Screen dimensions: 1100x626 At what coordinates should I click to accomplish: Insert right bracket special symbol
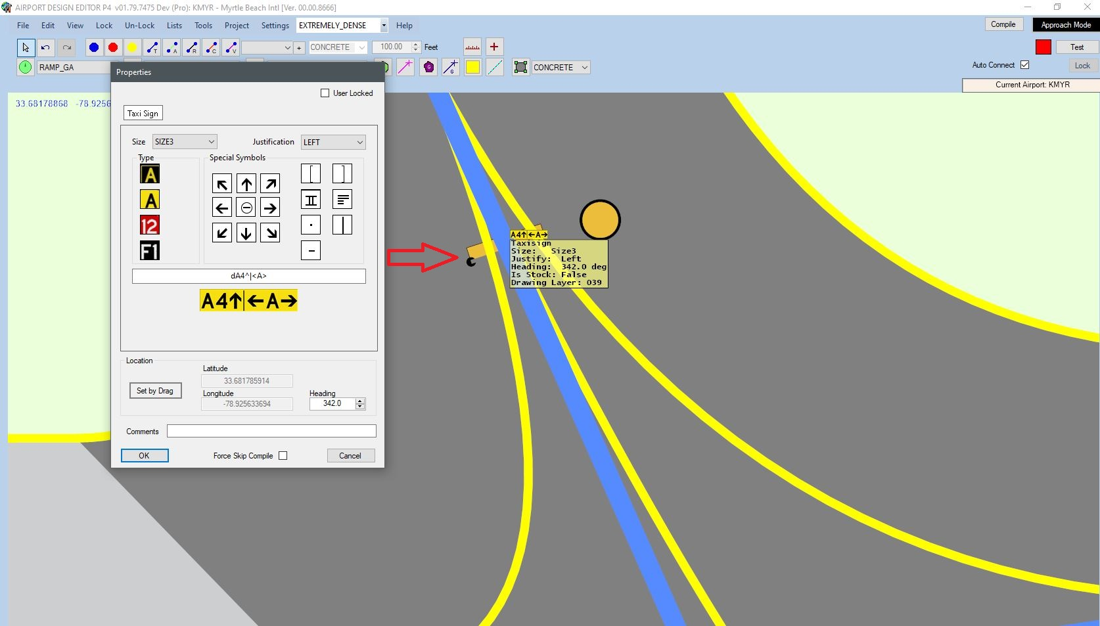click(342, 173)
